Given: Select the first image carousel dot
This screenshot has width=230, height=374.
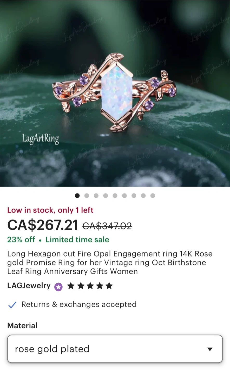Looking at the screenshot, I should click(77, 196).
